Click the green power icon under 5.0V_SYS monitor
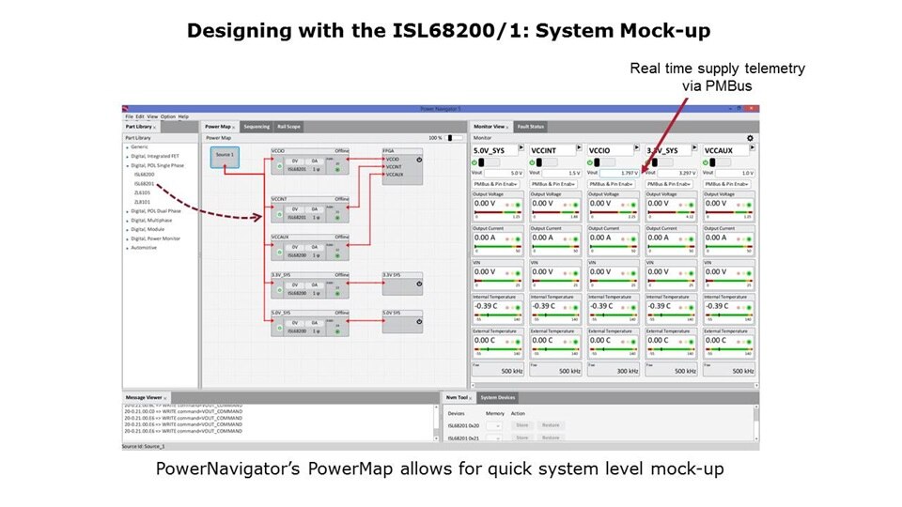 [474, 162]
